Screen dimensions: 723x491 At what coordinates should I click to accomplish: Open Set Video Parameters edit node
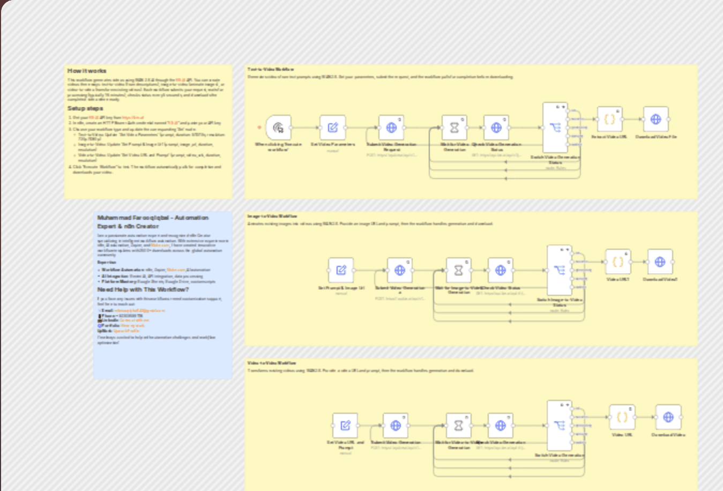[x=333, y=128]
